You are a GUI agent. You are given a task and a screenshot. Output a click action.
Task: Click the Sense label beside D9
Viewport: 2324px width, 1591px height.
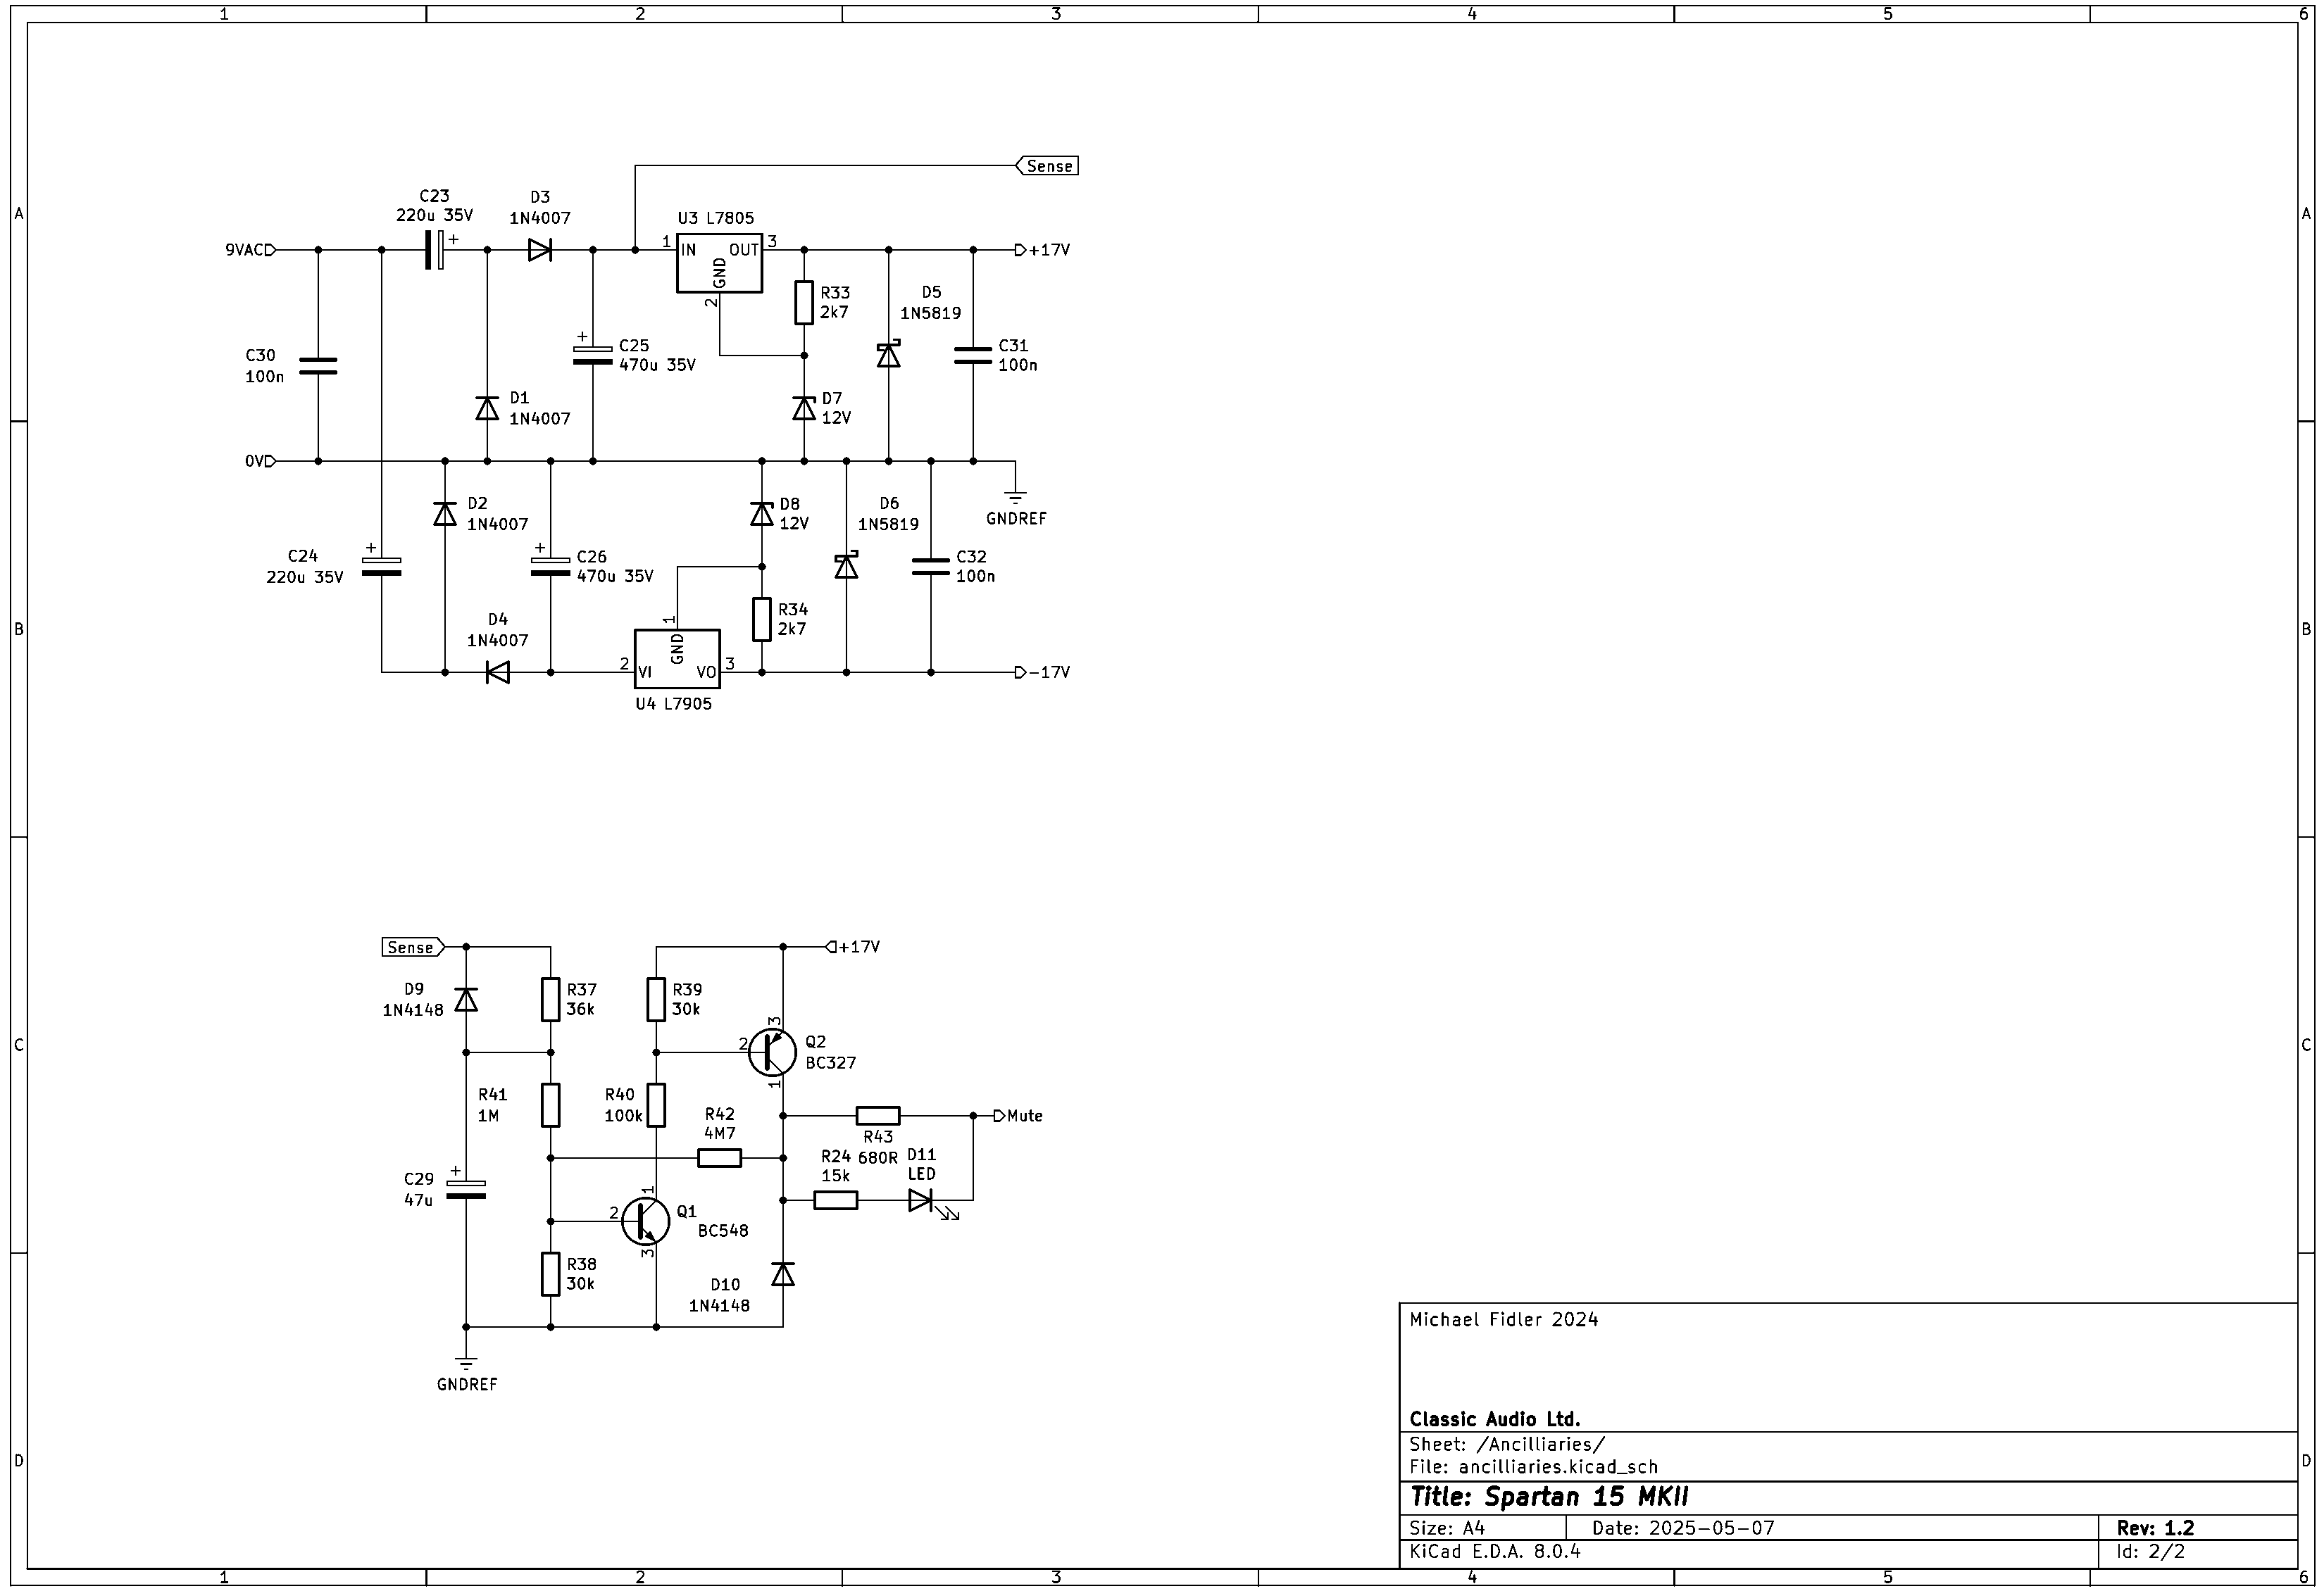[413, 948]
